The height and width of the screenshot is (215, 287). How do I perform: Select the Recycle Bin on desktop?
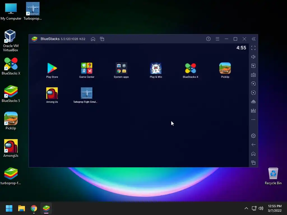click(273, 176)
